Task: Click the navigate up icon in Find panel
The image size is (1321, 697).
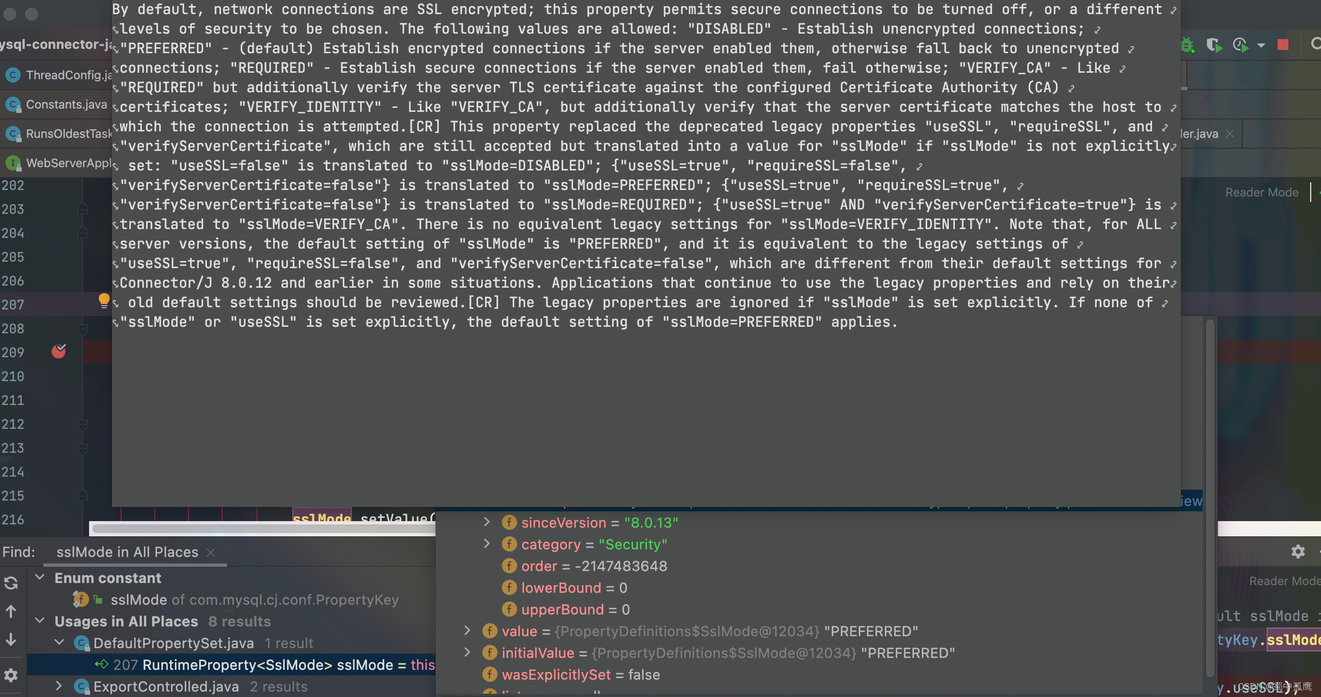Action: pos(10,611)
